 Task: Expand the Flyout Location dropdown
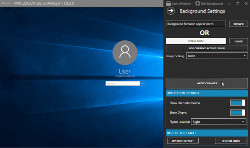click(x=219, y=122)
